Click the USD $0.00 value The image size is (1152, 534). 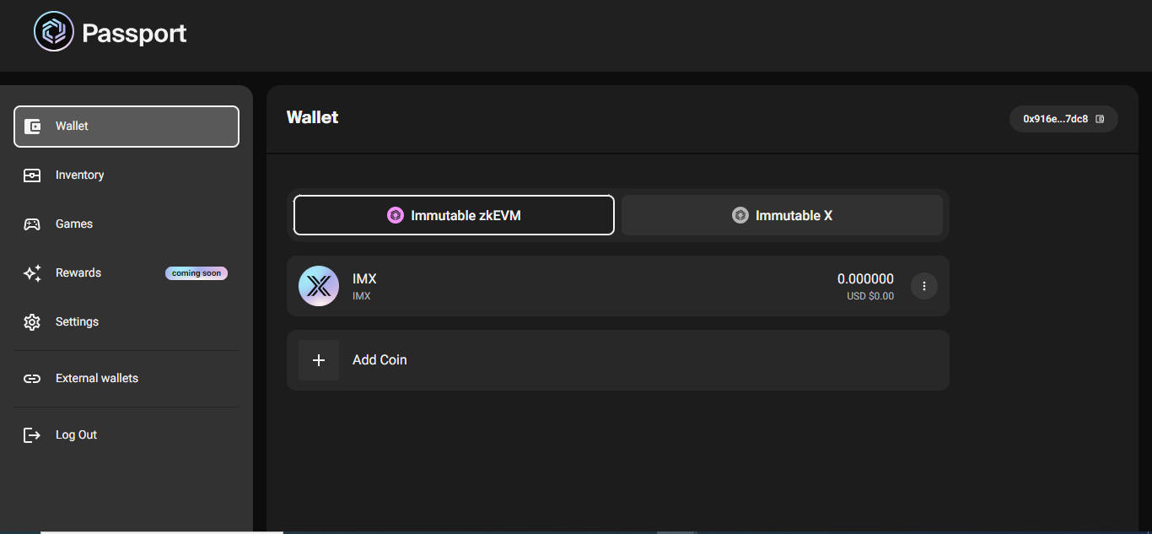click(870, 296)
